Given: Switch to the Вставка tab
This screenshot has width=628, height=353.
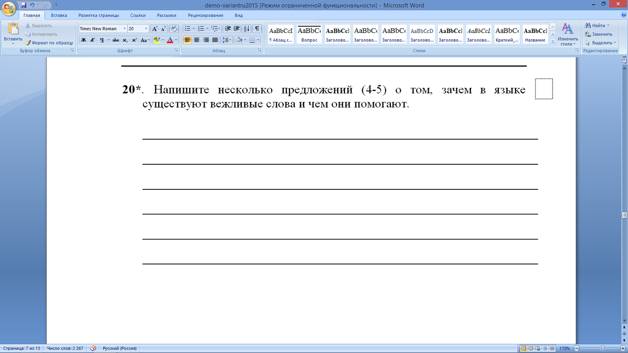Looking at the screenshot, I should pyautogui.click(x=59, y=16).
